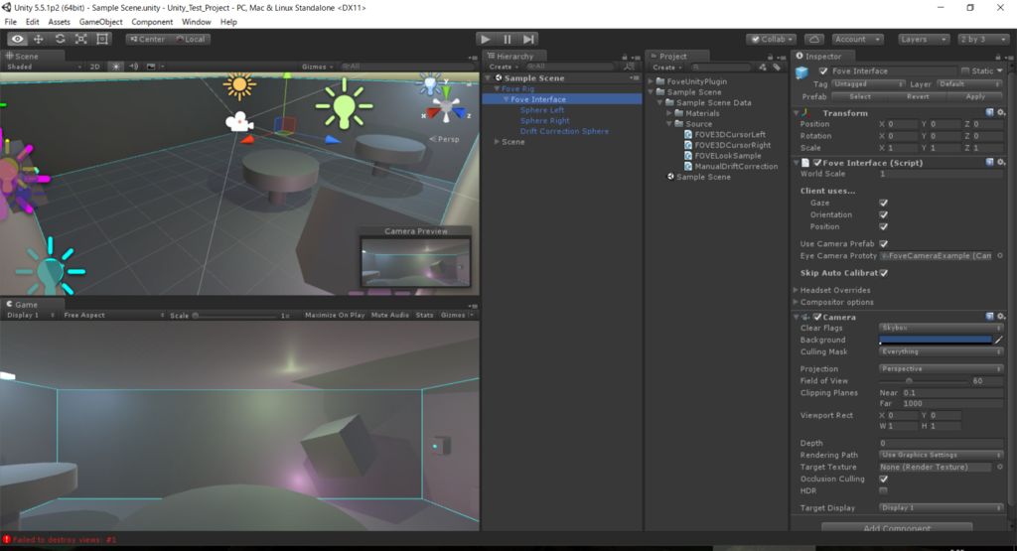
Task: Toggle Fove Interface object active checkbox
Action: point(823,71)
